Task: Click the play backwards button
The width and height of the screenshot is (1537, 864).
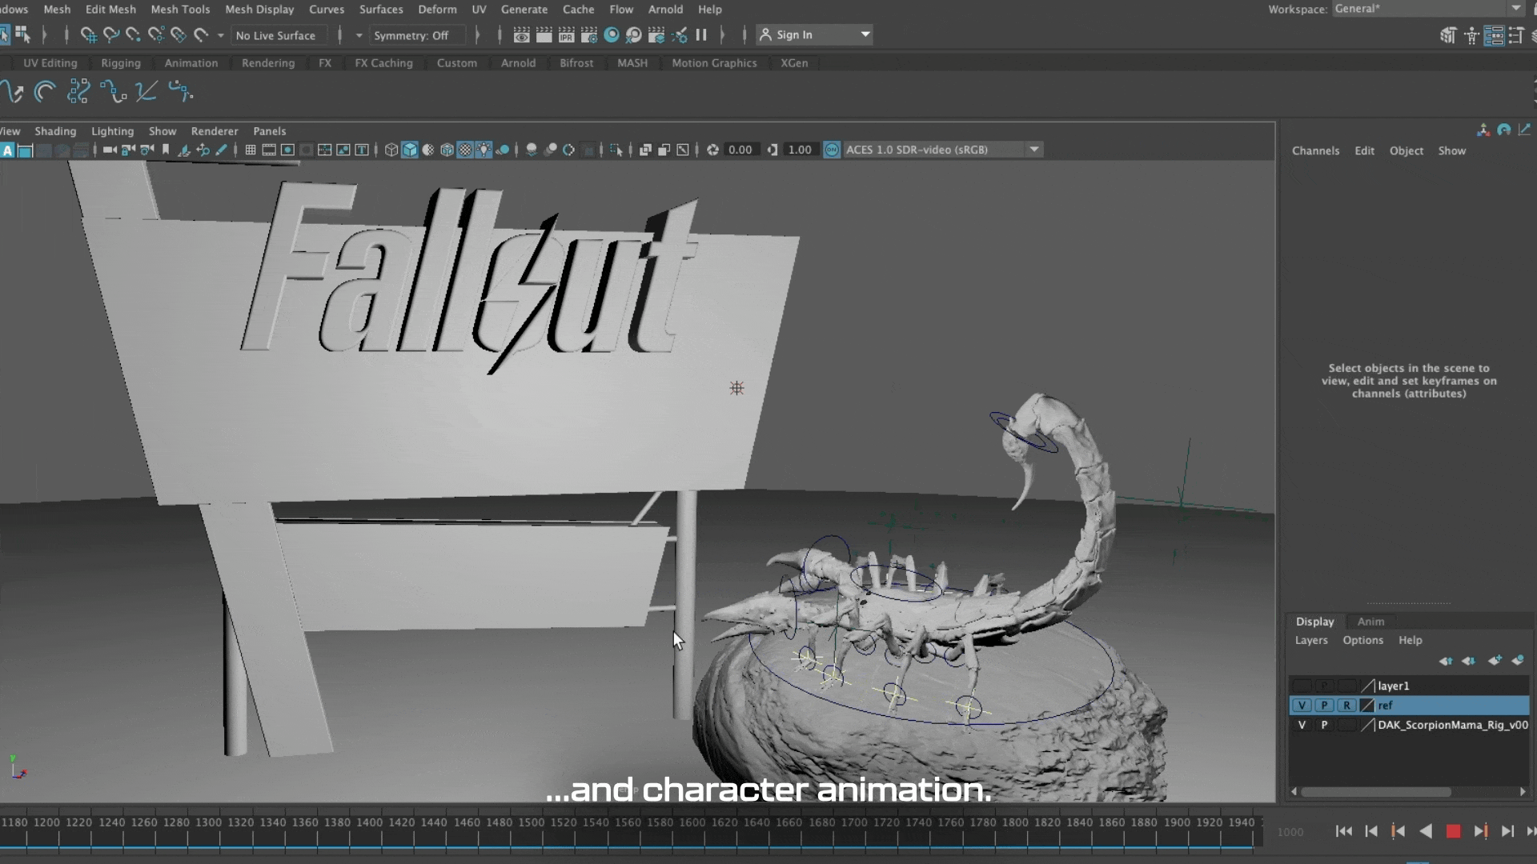Action: (1426, 832)
